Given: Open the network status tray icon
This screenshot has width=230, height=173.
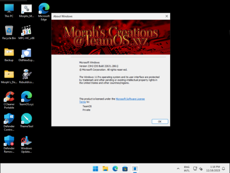Looking at the screenshot, I should [195, 169].
